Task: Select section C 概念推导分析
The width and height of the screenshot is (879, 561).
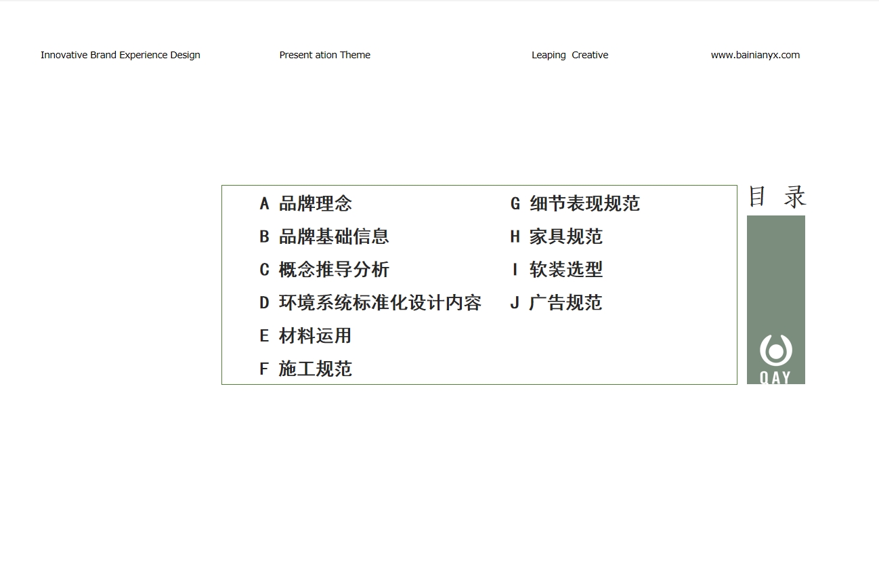Action: click(x=333, y=270)
